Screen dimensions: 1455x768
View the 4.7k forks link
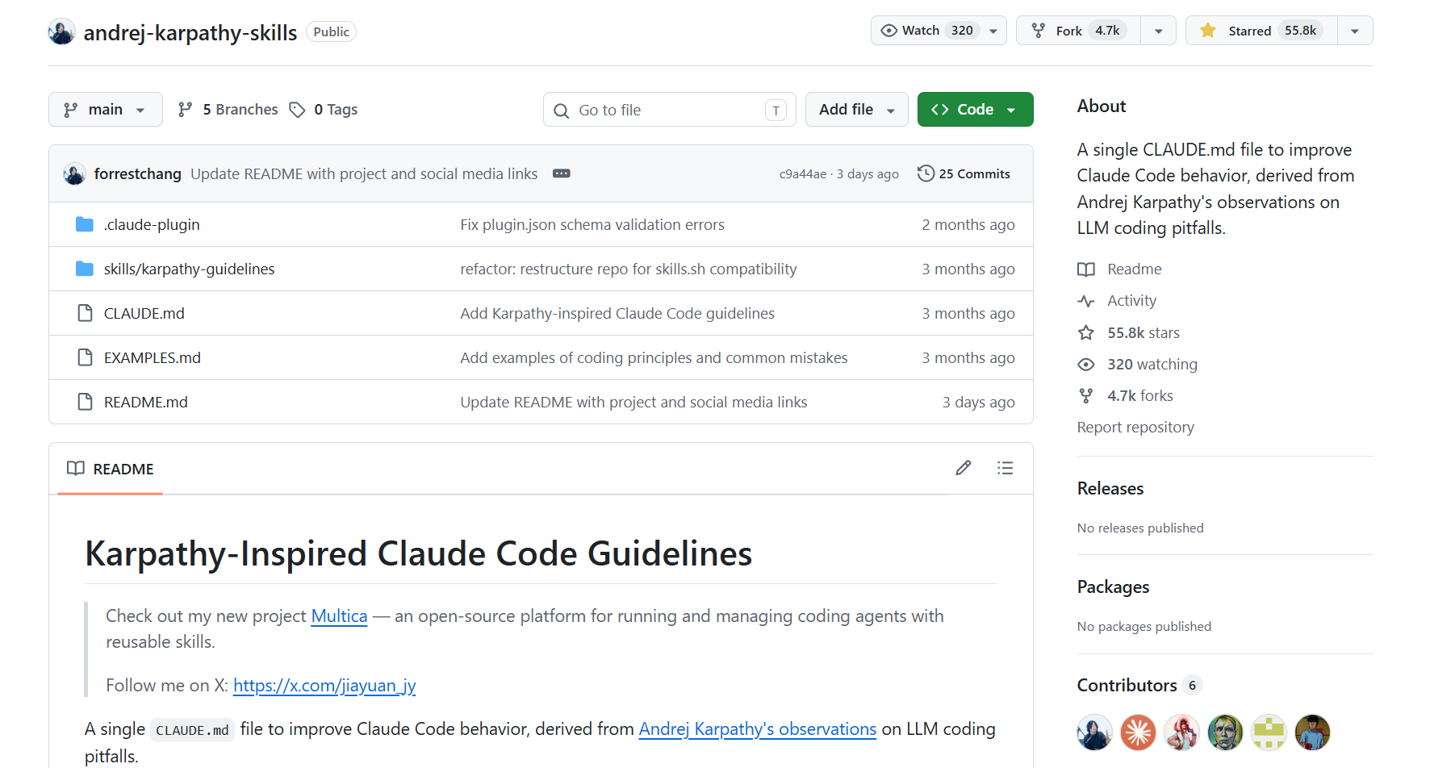(x=1139, y=395)
